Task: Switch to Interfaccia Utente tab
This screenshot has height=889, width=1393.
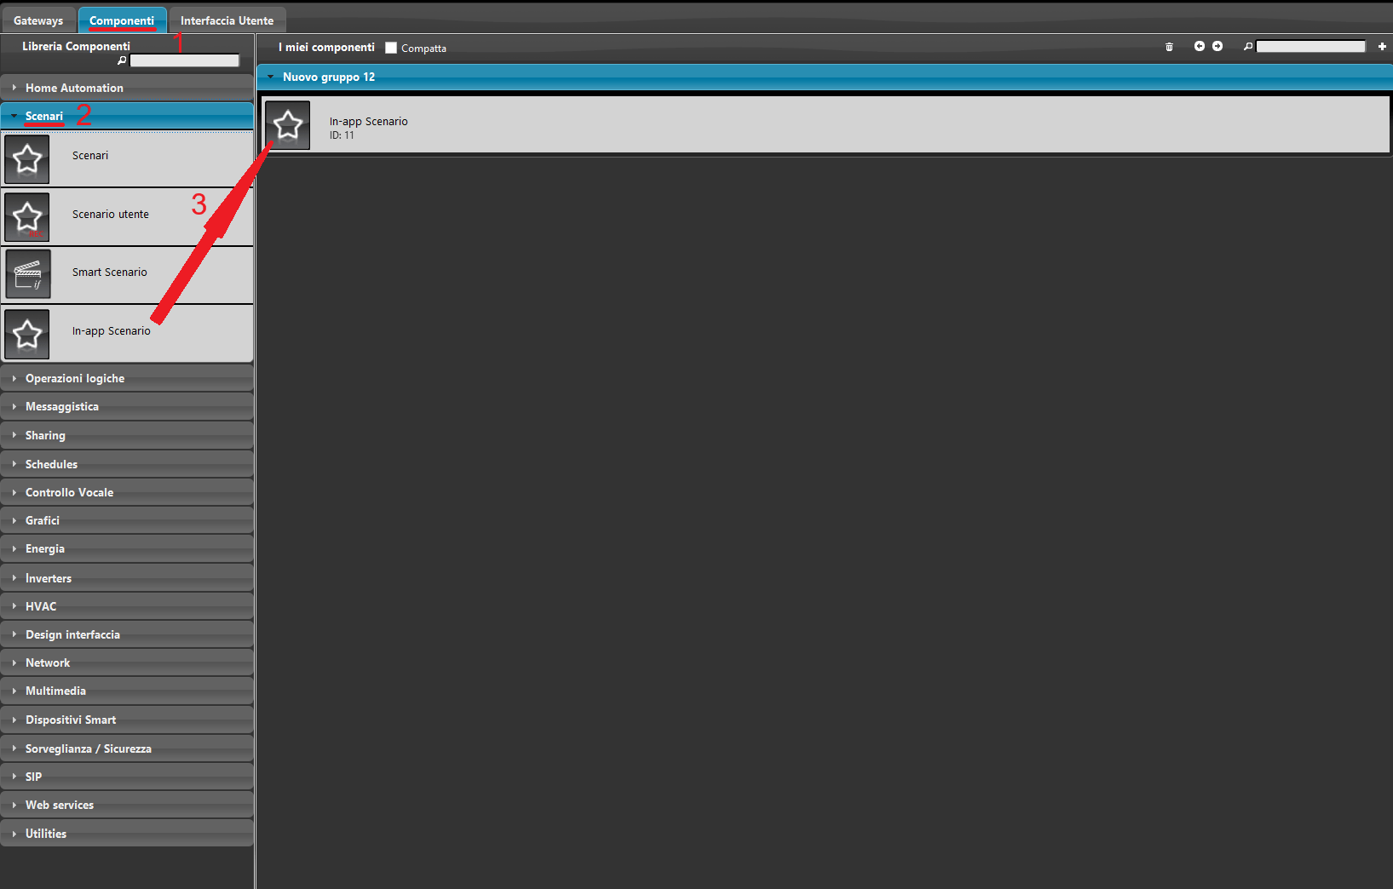Action: pos(227,20)
